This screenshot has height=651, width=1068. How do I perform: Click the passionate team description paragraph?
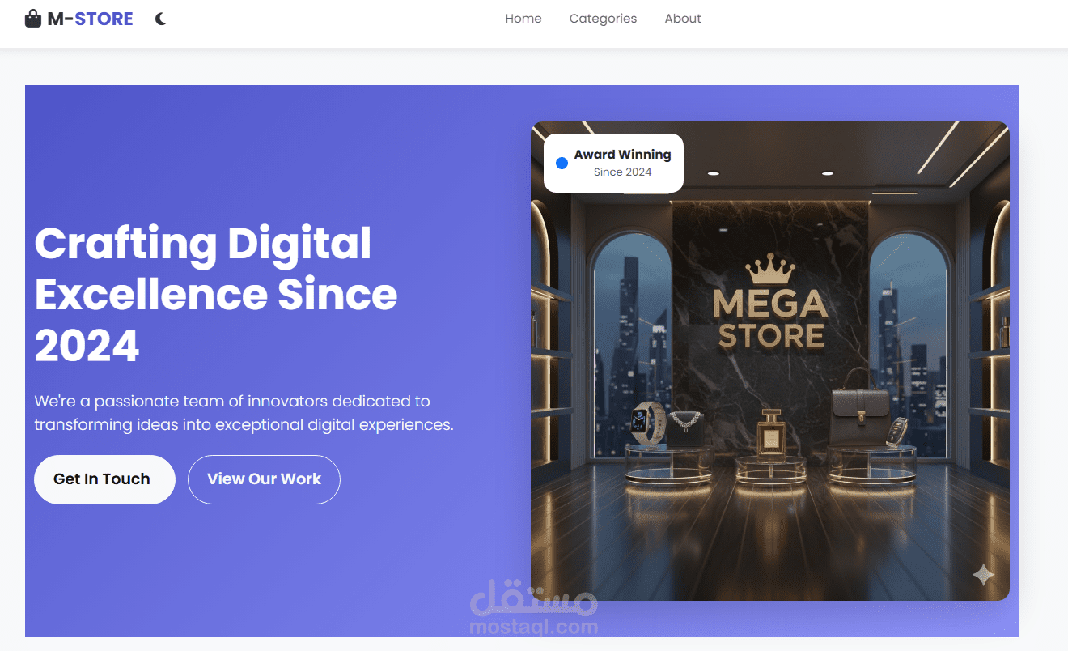(x=244, y=413)
